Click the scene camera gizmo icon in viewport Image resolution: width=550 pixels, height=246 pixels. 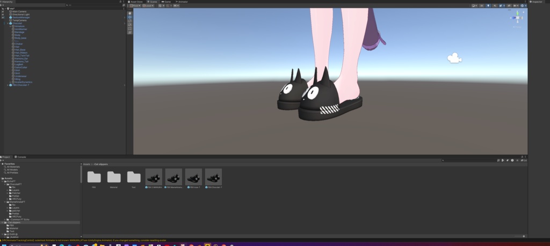454,58
